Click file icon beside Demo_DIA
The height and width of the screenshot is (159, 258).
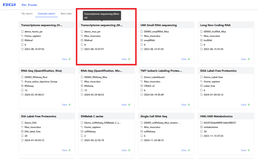(x=22, y=123)
